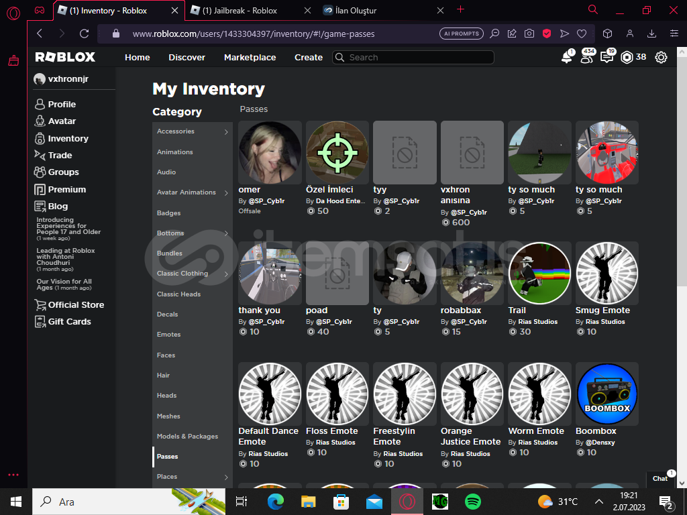Open Microsoft Edge from the taskbar

[x=276, y=502]
